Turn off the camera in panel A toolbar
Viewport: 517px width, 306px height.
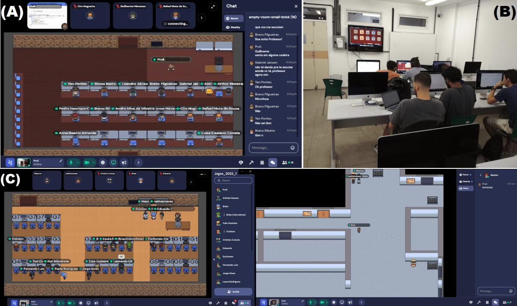pos(87,162)
